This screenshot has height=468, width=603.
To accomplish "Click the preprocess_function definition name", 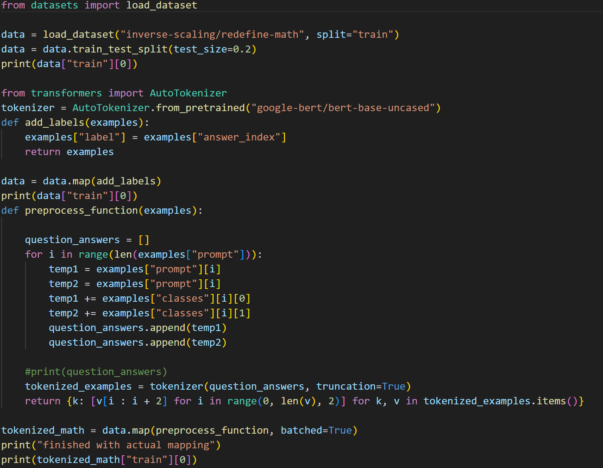I will tap(81, 211).
